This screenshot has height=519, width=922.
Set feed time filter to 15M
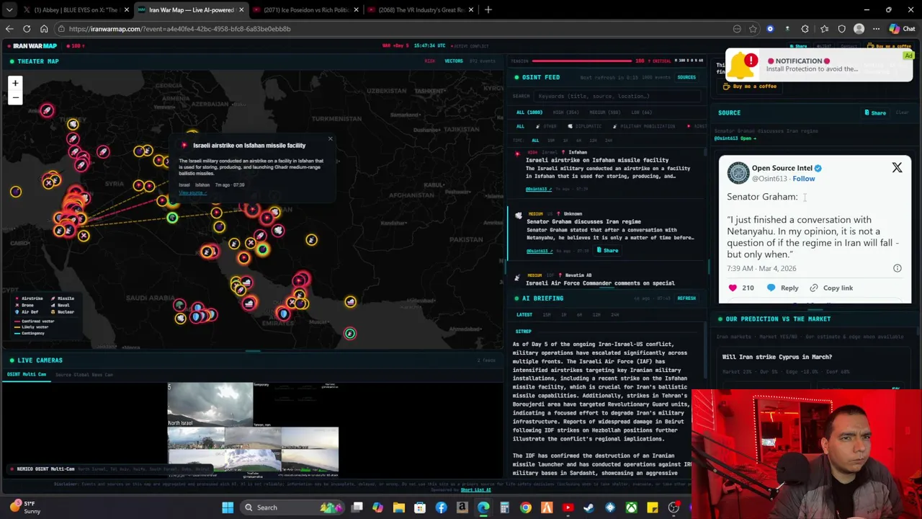click(551, 141)
